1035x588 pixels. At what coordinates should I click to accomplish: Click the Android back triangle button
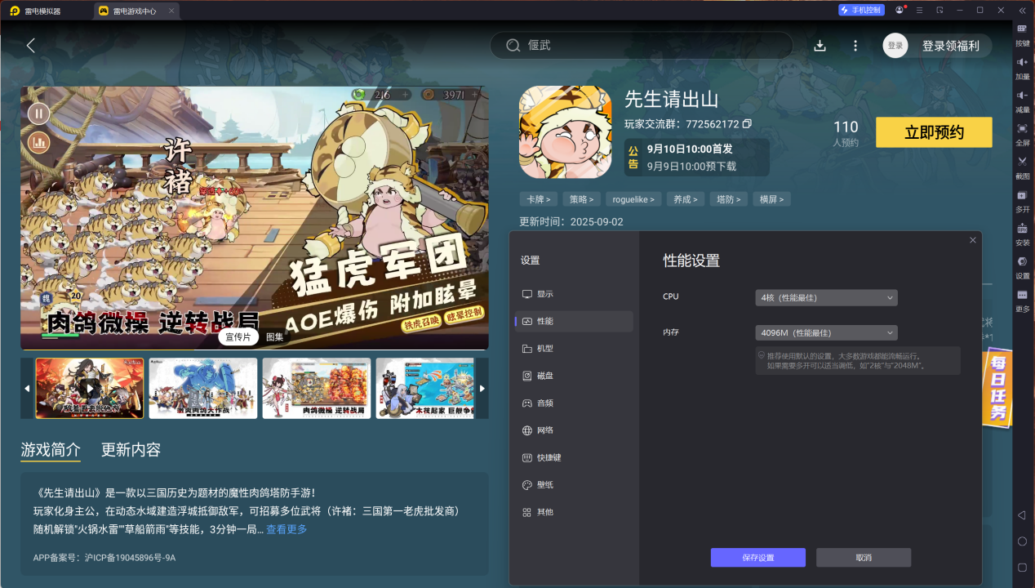[1021, 515]
